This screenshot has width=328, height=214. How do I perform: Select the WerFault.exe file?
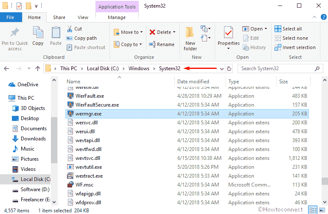pos(187,96)
